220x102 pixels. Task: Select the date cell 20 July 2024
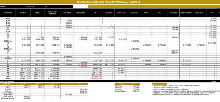coord(30,6)
